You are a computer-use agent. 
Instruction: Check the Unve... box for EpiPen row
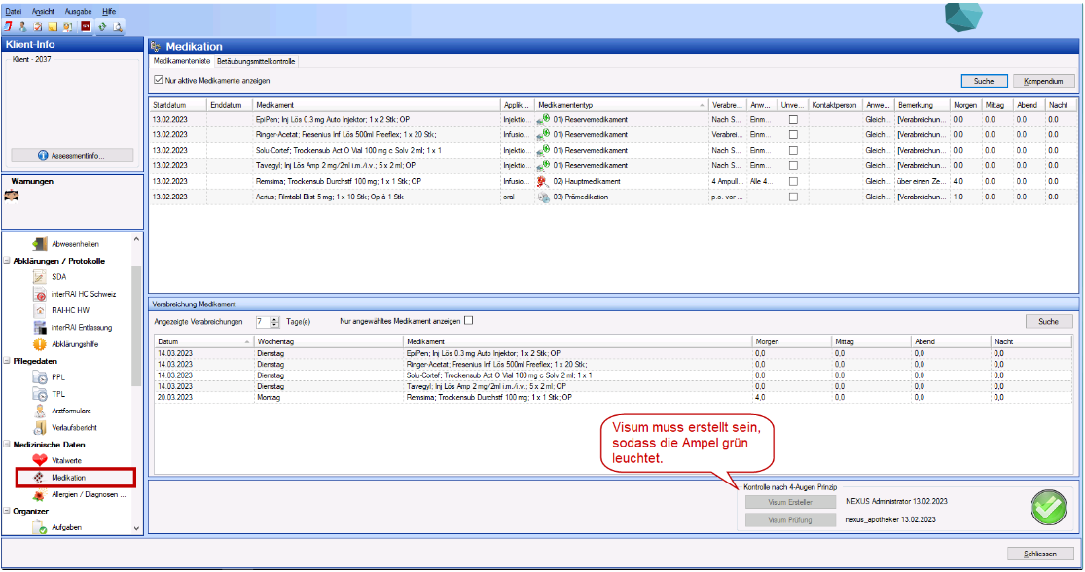[x=793, y=119]
